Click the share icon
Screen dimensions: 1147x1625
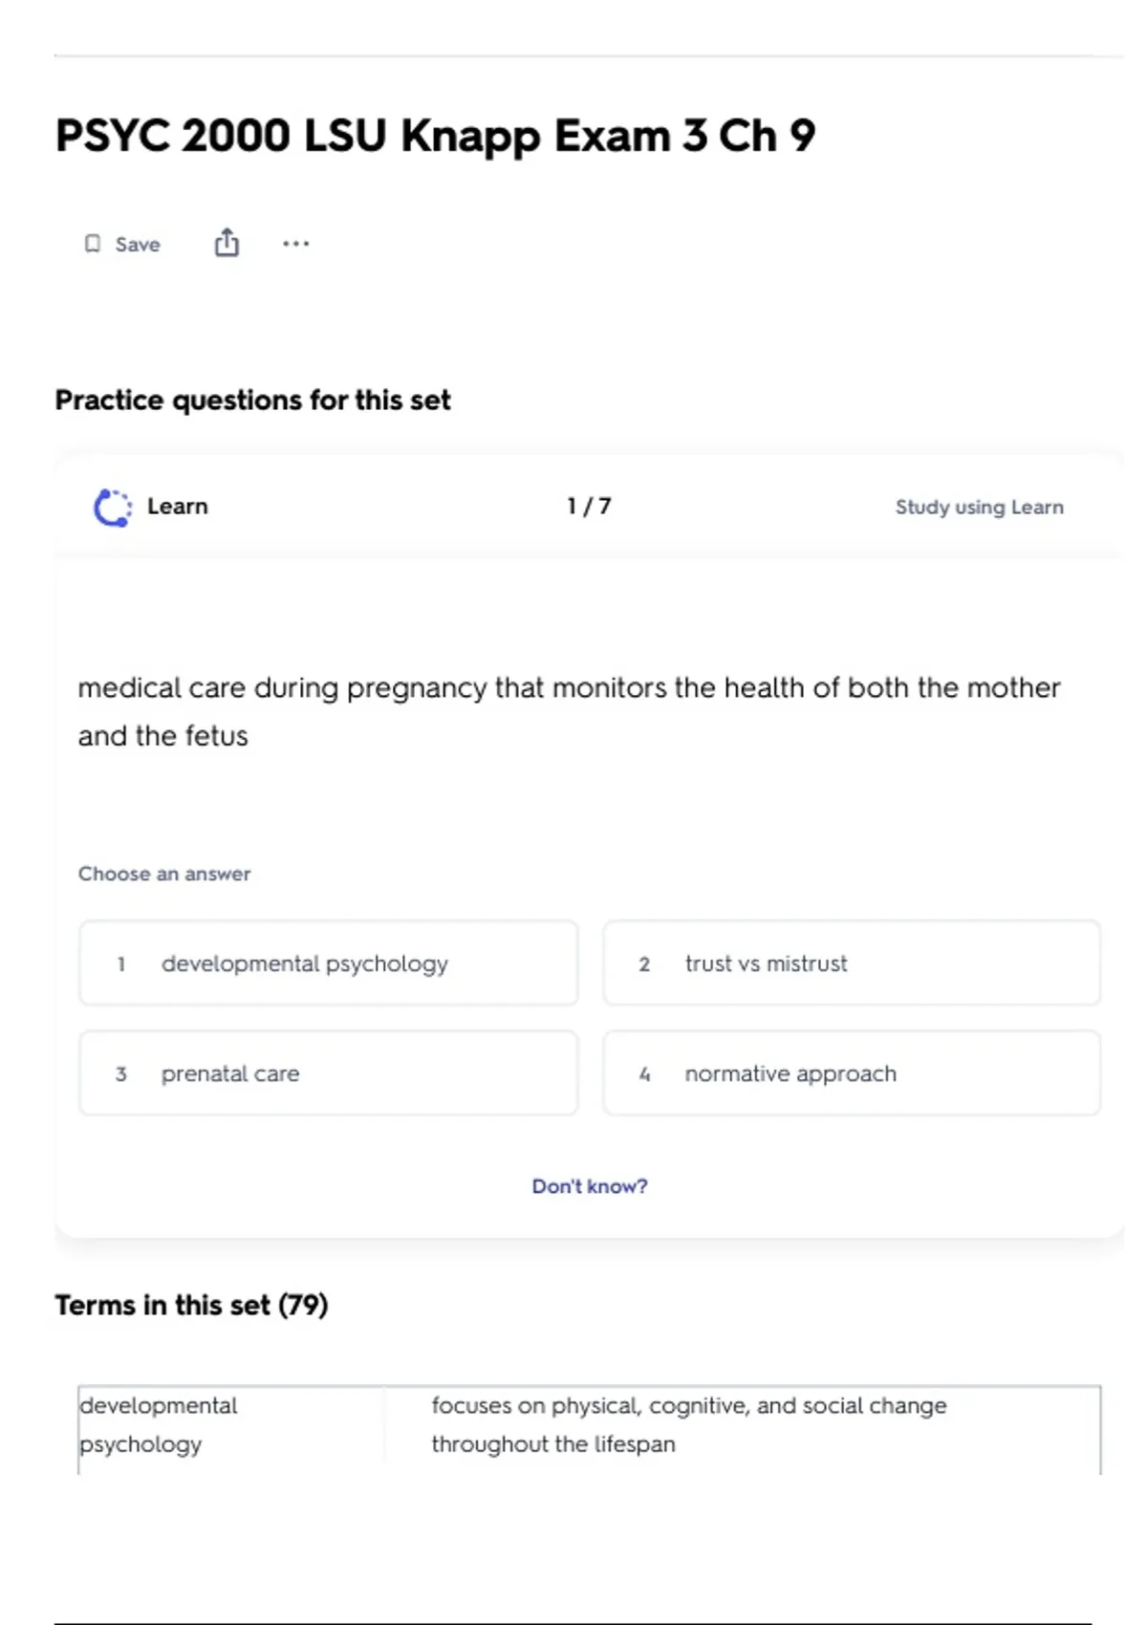tap(227, 243)
